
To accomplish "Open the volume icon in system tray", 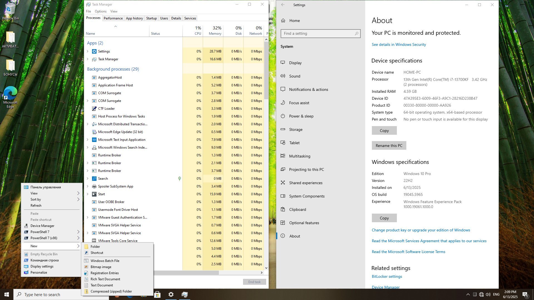I will click(488, 294).
